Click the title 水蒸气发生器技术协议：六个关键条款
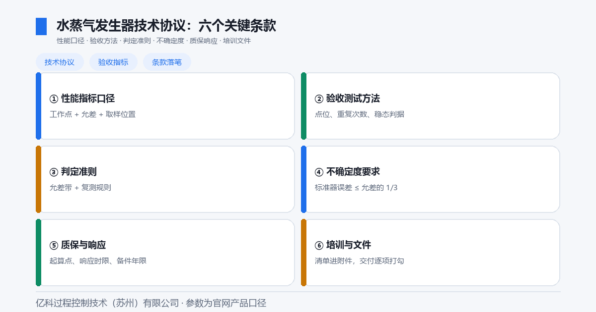Viewport: 596px width, 312px height. (x=166, y=26)
